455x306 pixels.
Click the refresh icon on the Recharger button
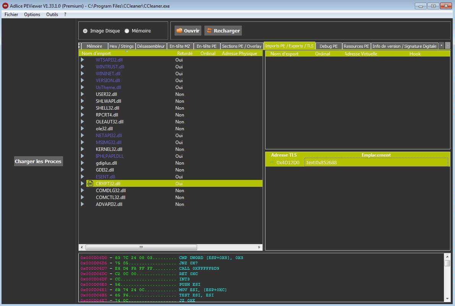(209, 31)
